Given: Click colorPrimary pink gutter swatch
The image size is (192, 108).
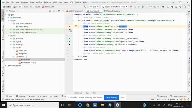Looking at the screenshot, I should point(70,26).
